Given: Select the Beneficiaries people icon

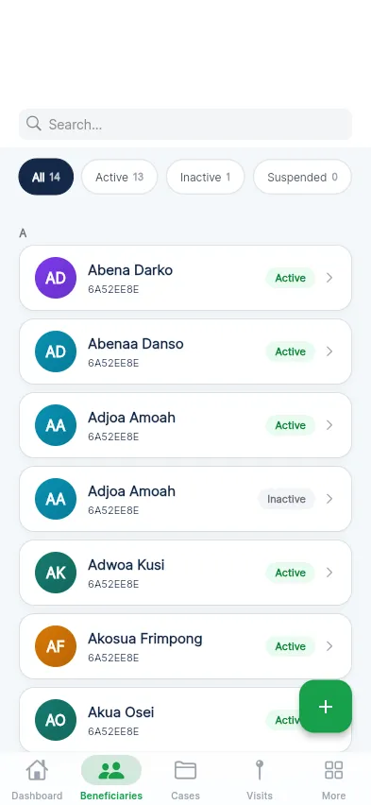Looking at the screenshot, I should (x=111, y=771).
